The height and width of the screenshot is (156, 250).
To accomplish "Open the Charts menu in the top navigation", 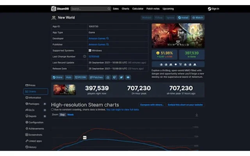I will (125, 9).
